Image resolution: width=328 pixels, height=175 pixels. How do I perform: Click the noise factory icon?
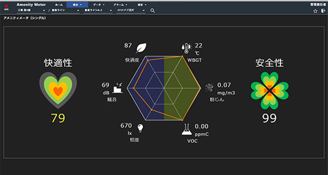click(118, 87)
